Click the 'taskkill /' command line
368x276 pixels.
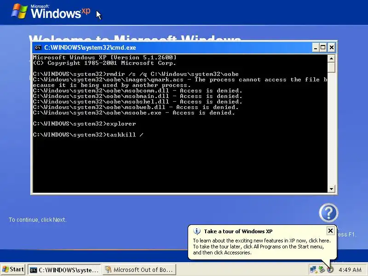pyautogui.click(x=88, y=135)
